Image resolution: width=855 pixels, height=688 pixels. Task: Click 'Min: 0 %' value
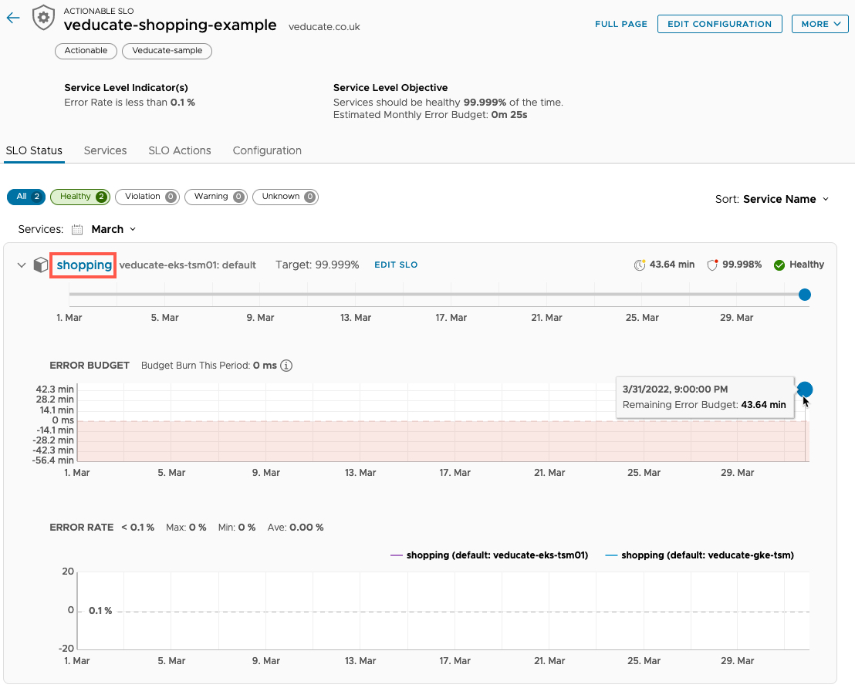pyautogui.click(x=237, y=528)
